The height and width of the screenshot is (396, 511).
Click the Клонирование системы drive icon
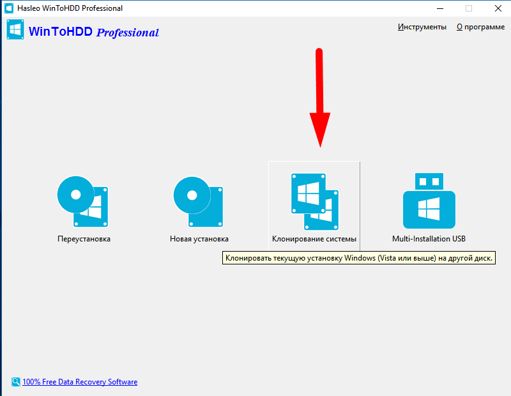[315, 201]
